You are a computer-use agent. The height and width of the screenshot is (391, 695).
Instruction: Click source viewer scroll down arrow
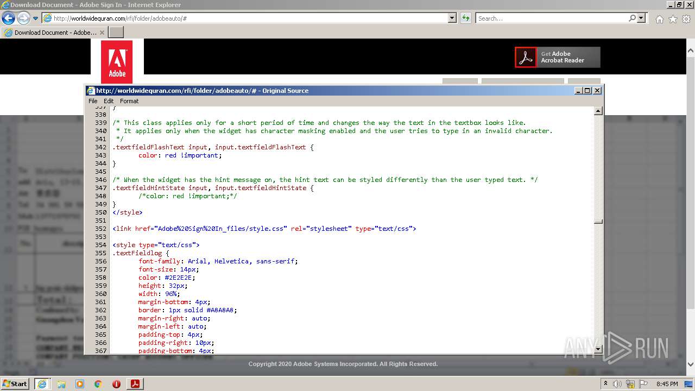pyautogui.click(x=598, y=349)
